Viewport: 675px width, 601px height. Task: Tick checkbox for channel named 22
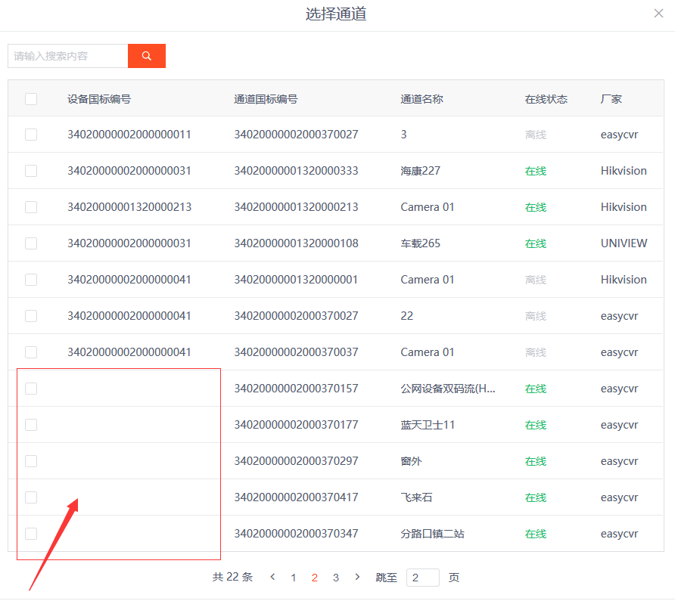click(x=31, y=316)
